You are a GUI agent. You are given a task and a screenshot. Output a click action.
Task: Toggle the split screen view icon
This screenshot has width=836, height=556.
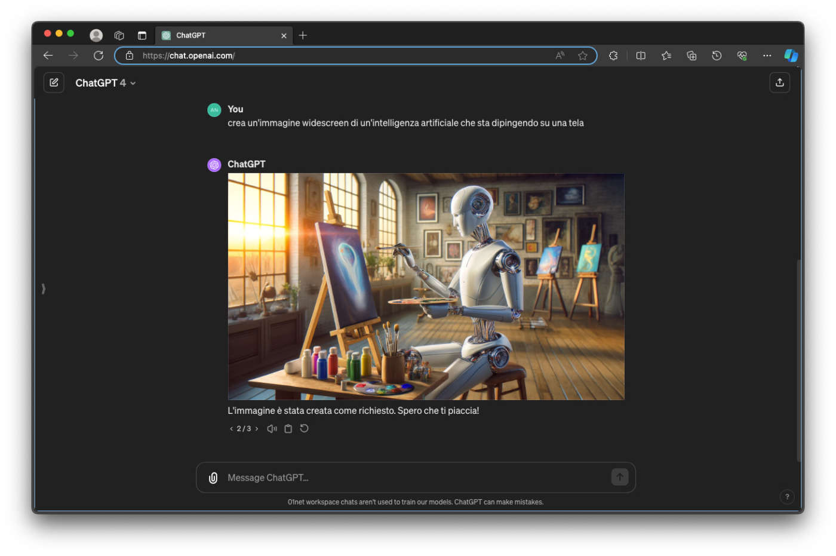(x=641, y=56)
